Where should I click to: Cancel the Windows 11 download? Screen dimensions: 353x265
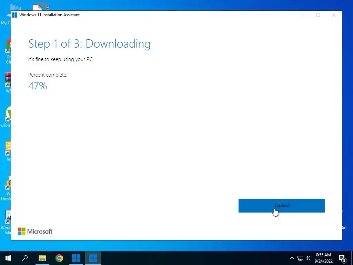pyautogui.click(x=281, y=206)
